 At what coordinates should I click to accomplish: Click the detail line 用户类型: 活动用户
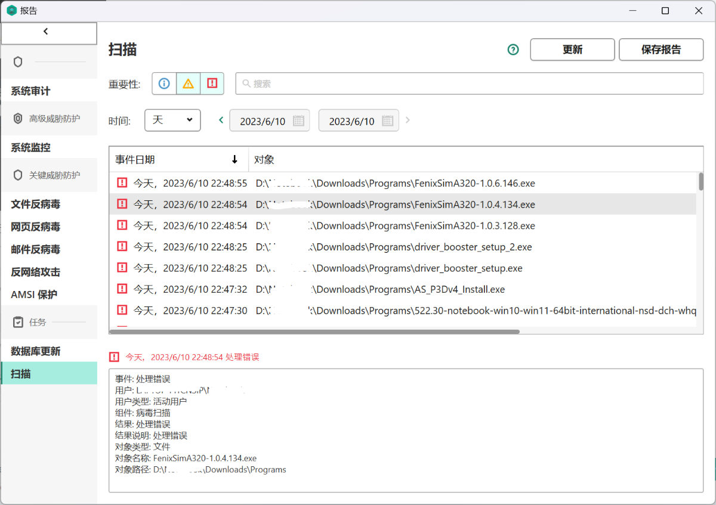[x=151, y=401]
